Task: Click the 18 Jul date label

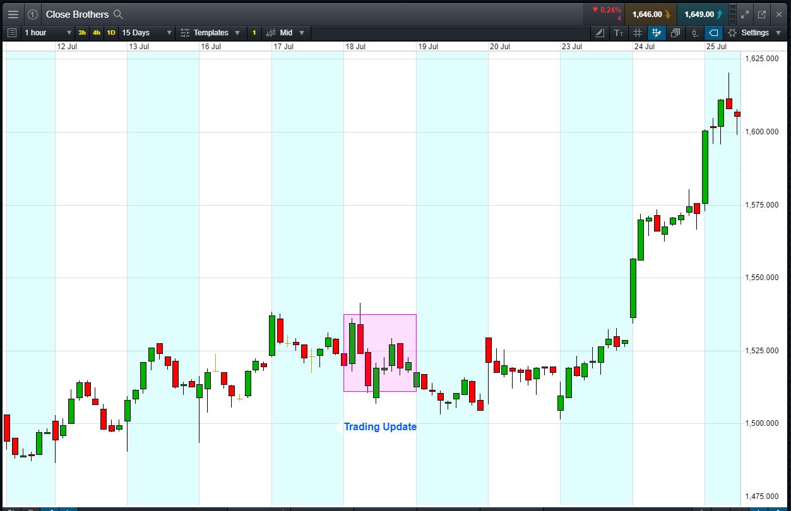Action: (355, 47)
